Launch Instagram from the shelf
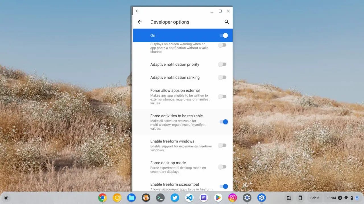Image resolution: width=364 pixels, height=204 pixels. [233, 198]
